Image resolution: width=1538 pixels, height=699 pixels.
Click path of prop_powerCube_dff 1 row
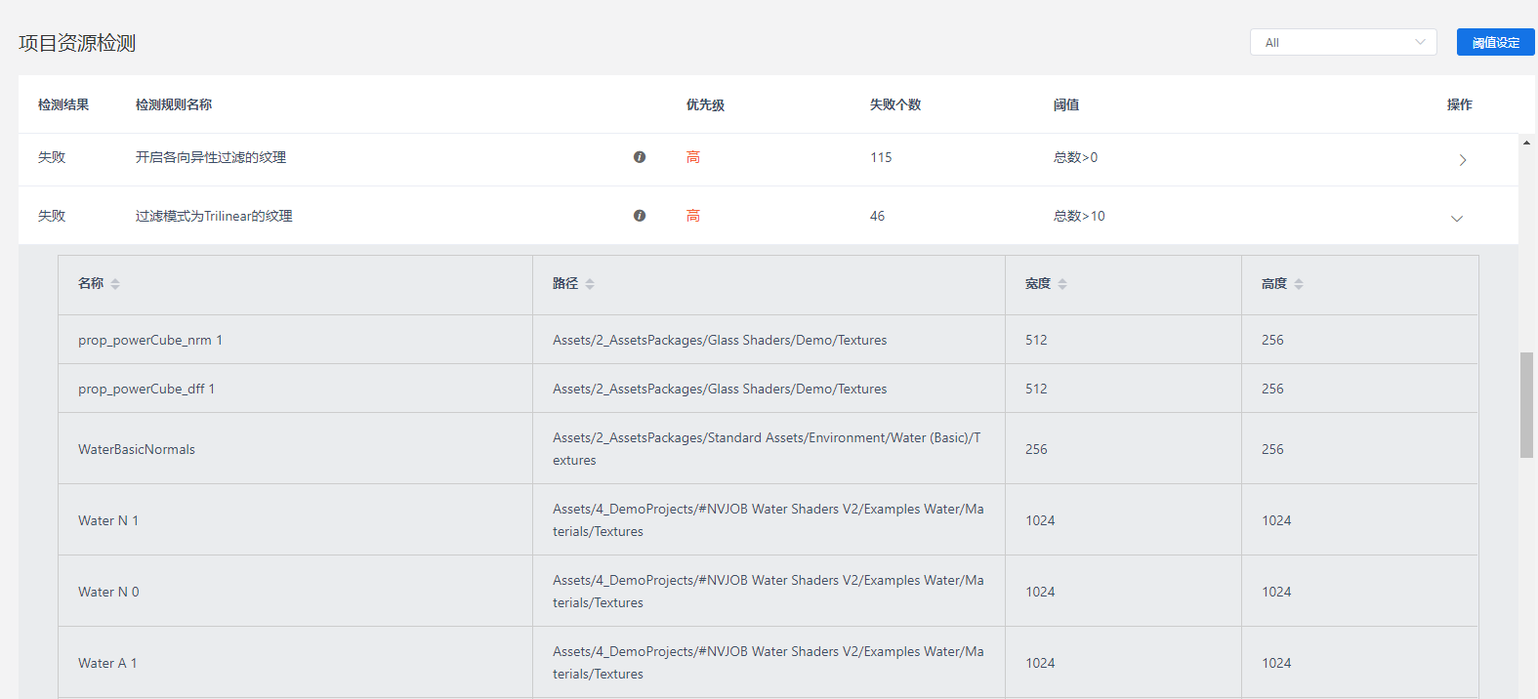pos(720,389)
